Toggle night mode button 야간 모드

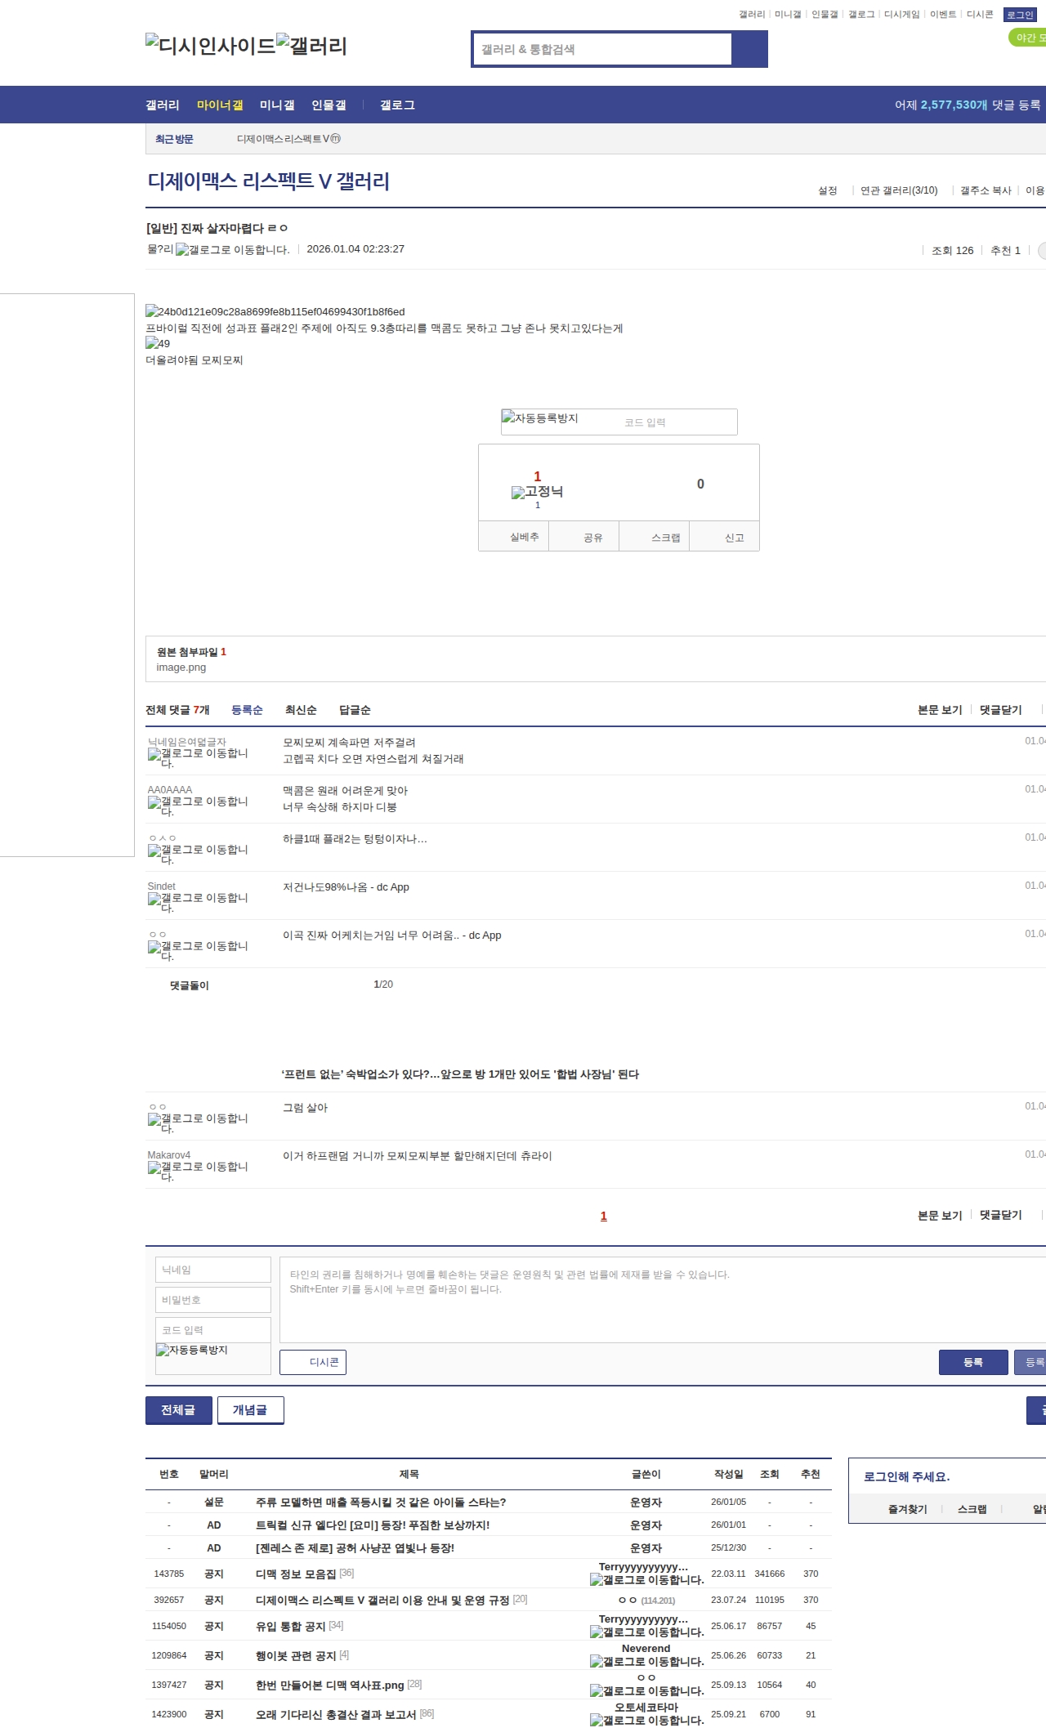coord(1028,38)
